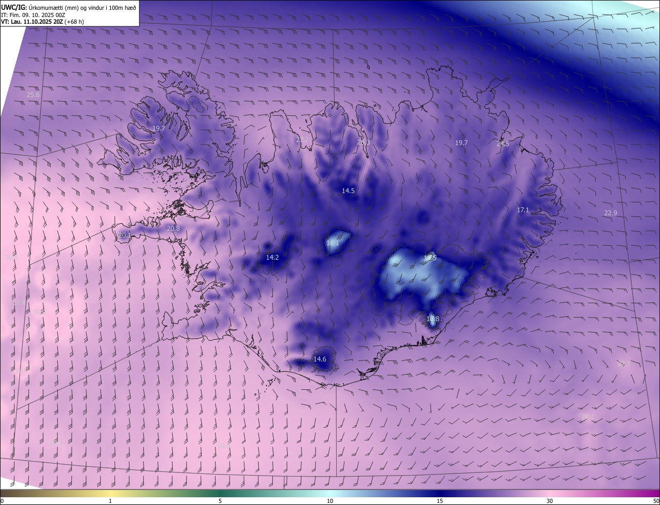The image size is (660, 505).
Task: Pick the 26.3 value near the northern fjord
Action: [364, 142]
